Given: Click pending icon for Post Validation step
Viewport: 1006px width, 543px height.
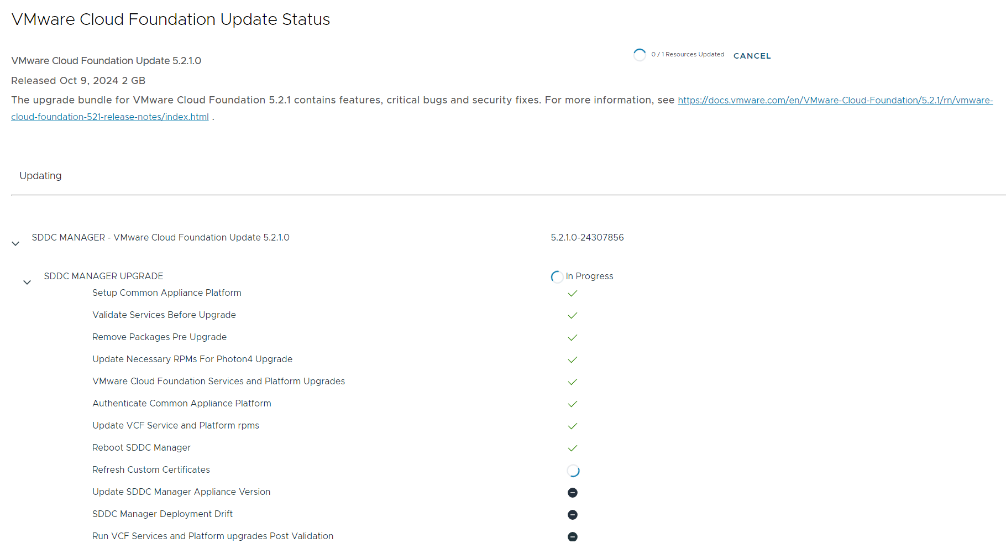Looking at the screenshot, I should click(573, 536).
